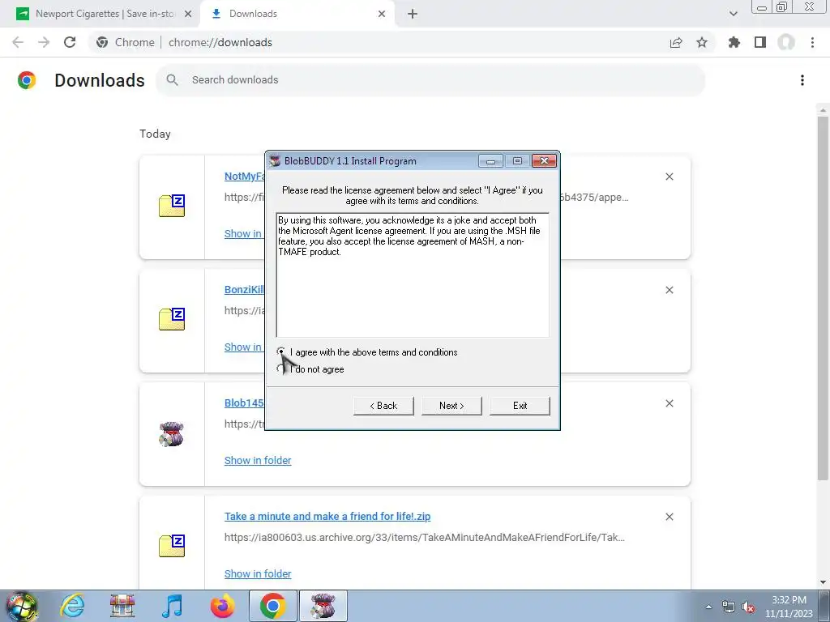Open Chrome's three-dot main menu
Screen dimensions: 830x622
pyautogui.click(x=812, y=42)
